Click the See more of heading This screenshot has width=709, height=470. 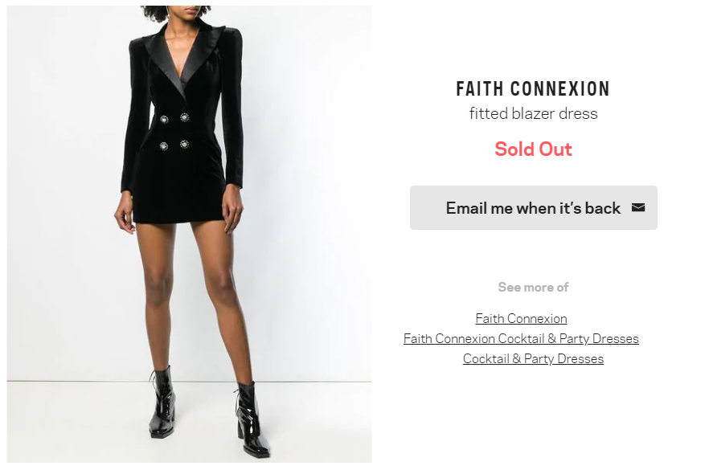coord(533,288)
